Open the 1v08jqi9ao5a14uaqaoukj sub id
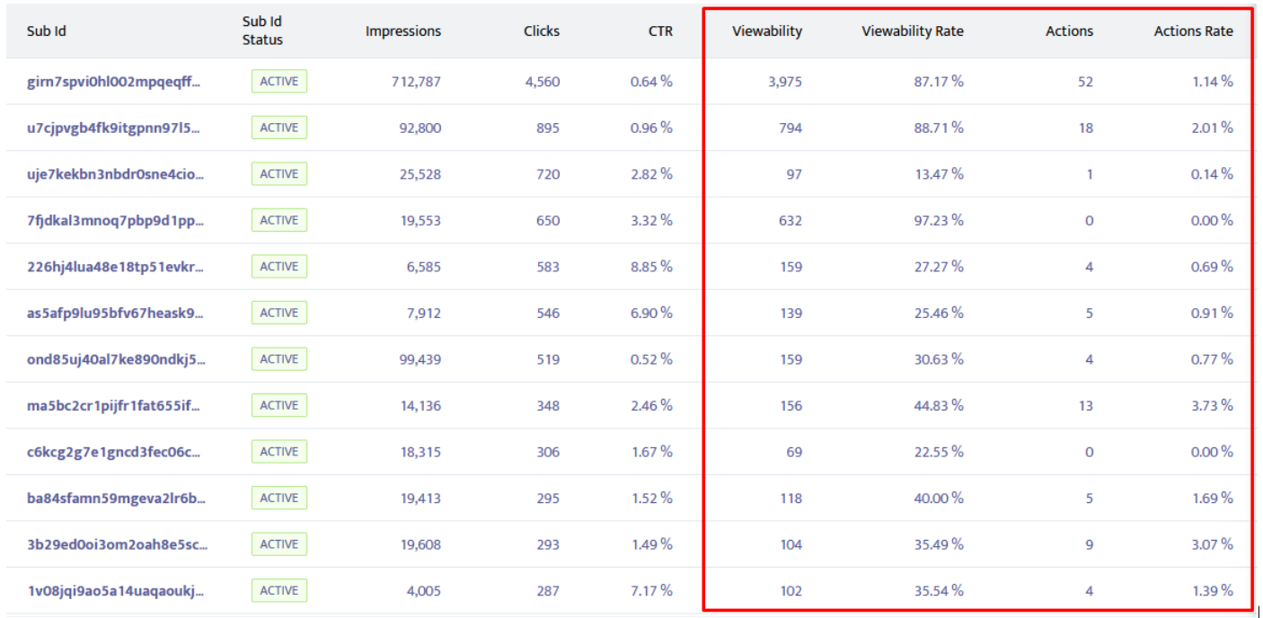This screenshot has height=618, width=1263. 114,590
